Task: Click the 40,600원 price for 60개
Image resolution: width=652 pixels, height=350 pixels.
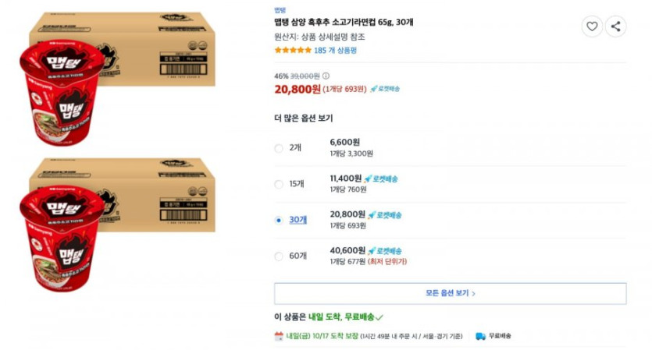Action: point(347,250)
